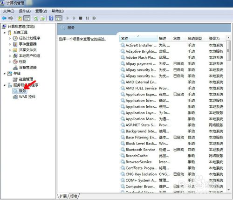Viewport: 233px width, 200px height.
Task: Select the 共享文件夹 tree node
Action: [x=27, y=50]
